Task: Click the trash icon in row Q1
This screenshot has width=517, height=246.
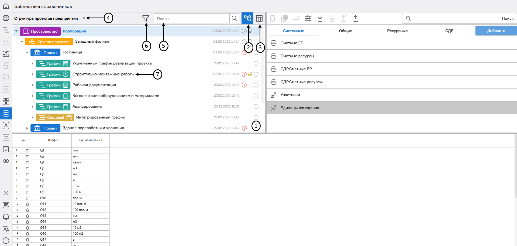Action: [x=27, y=151]
